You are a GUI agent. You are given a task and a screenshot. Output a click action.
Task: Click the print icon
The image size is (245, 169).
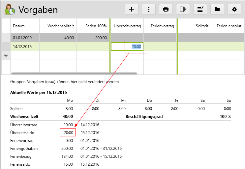coord(166,9)
